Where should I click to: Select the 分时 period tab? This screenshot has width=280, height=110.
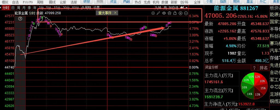(6, 8)
